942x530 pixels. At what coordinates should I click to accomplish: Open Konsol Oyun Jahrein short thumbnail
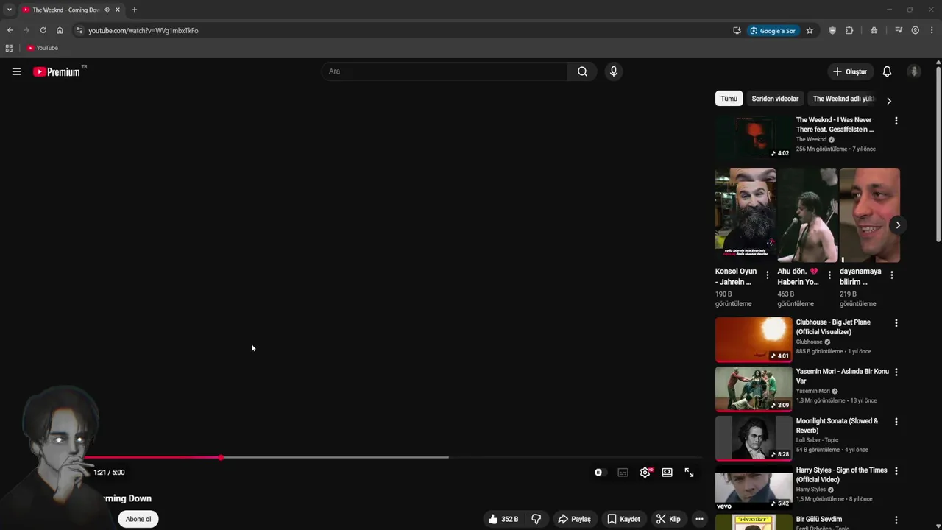tap(746, 215)
